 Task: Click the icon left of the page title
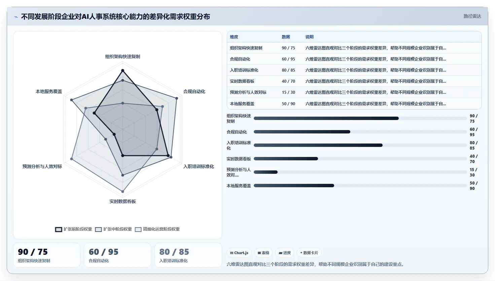point(16,17)
